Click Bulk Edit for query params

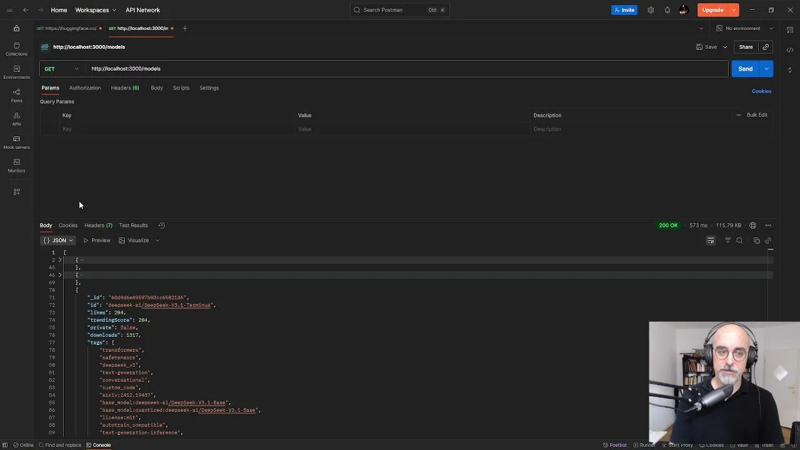(757, 115)
